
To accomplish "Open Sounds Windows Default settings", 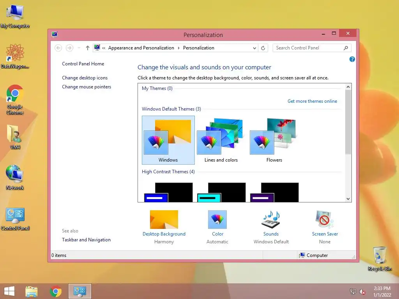I will pos(271,227).
